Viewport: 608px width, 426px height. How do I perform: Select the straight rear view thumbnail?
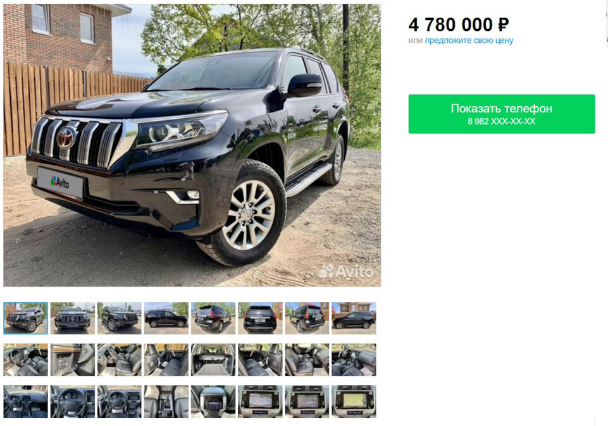pos(260,318)
